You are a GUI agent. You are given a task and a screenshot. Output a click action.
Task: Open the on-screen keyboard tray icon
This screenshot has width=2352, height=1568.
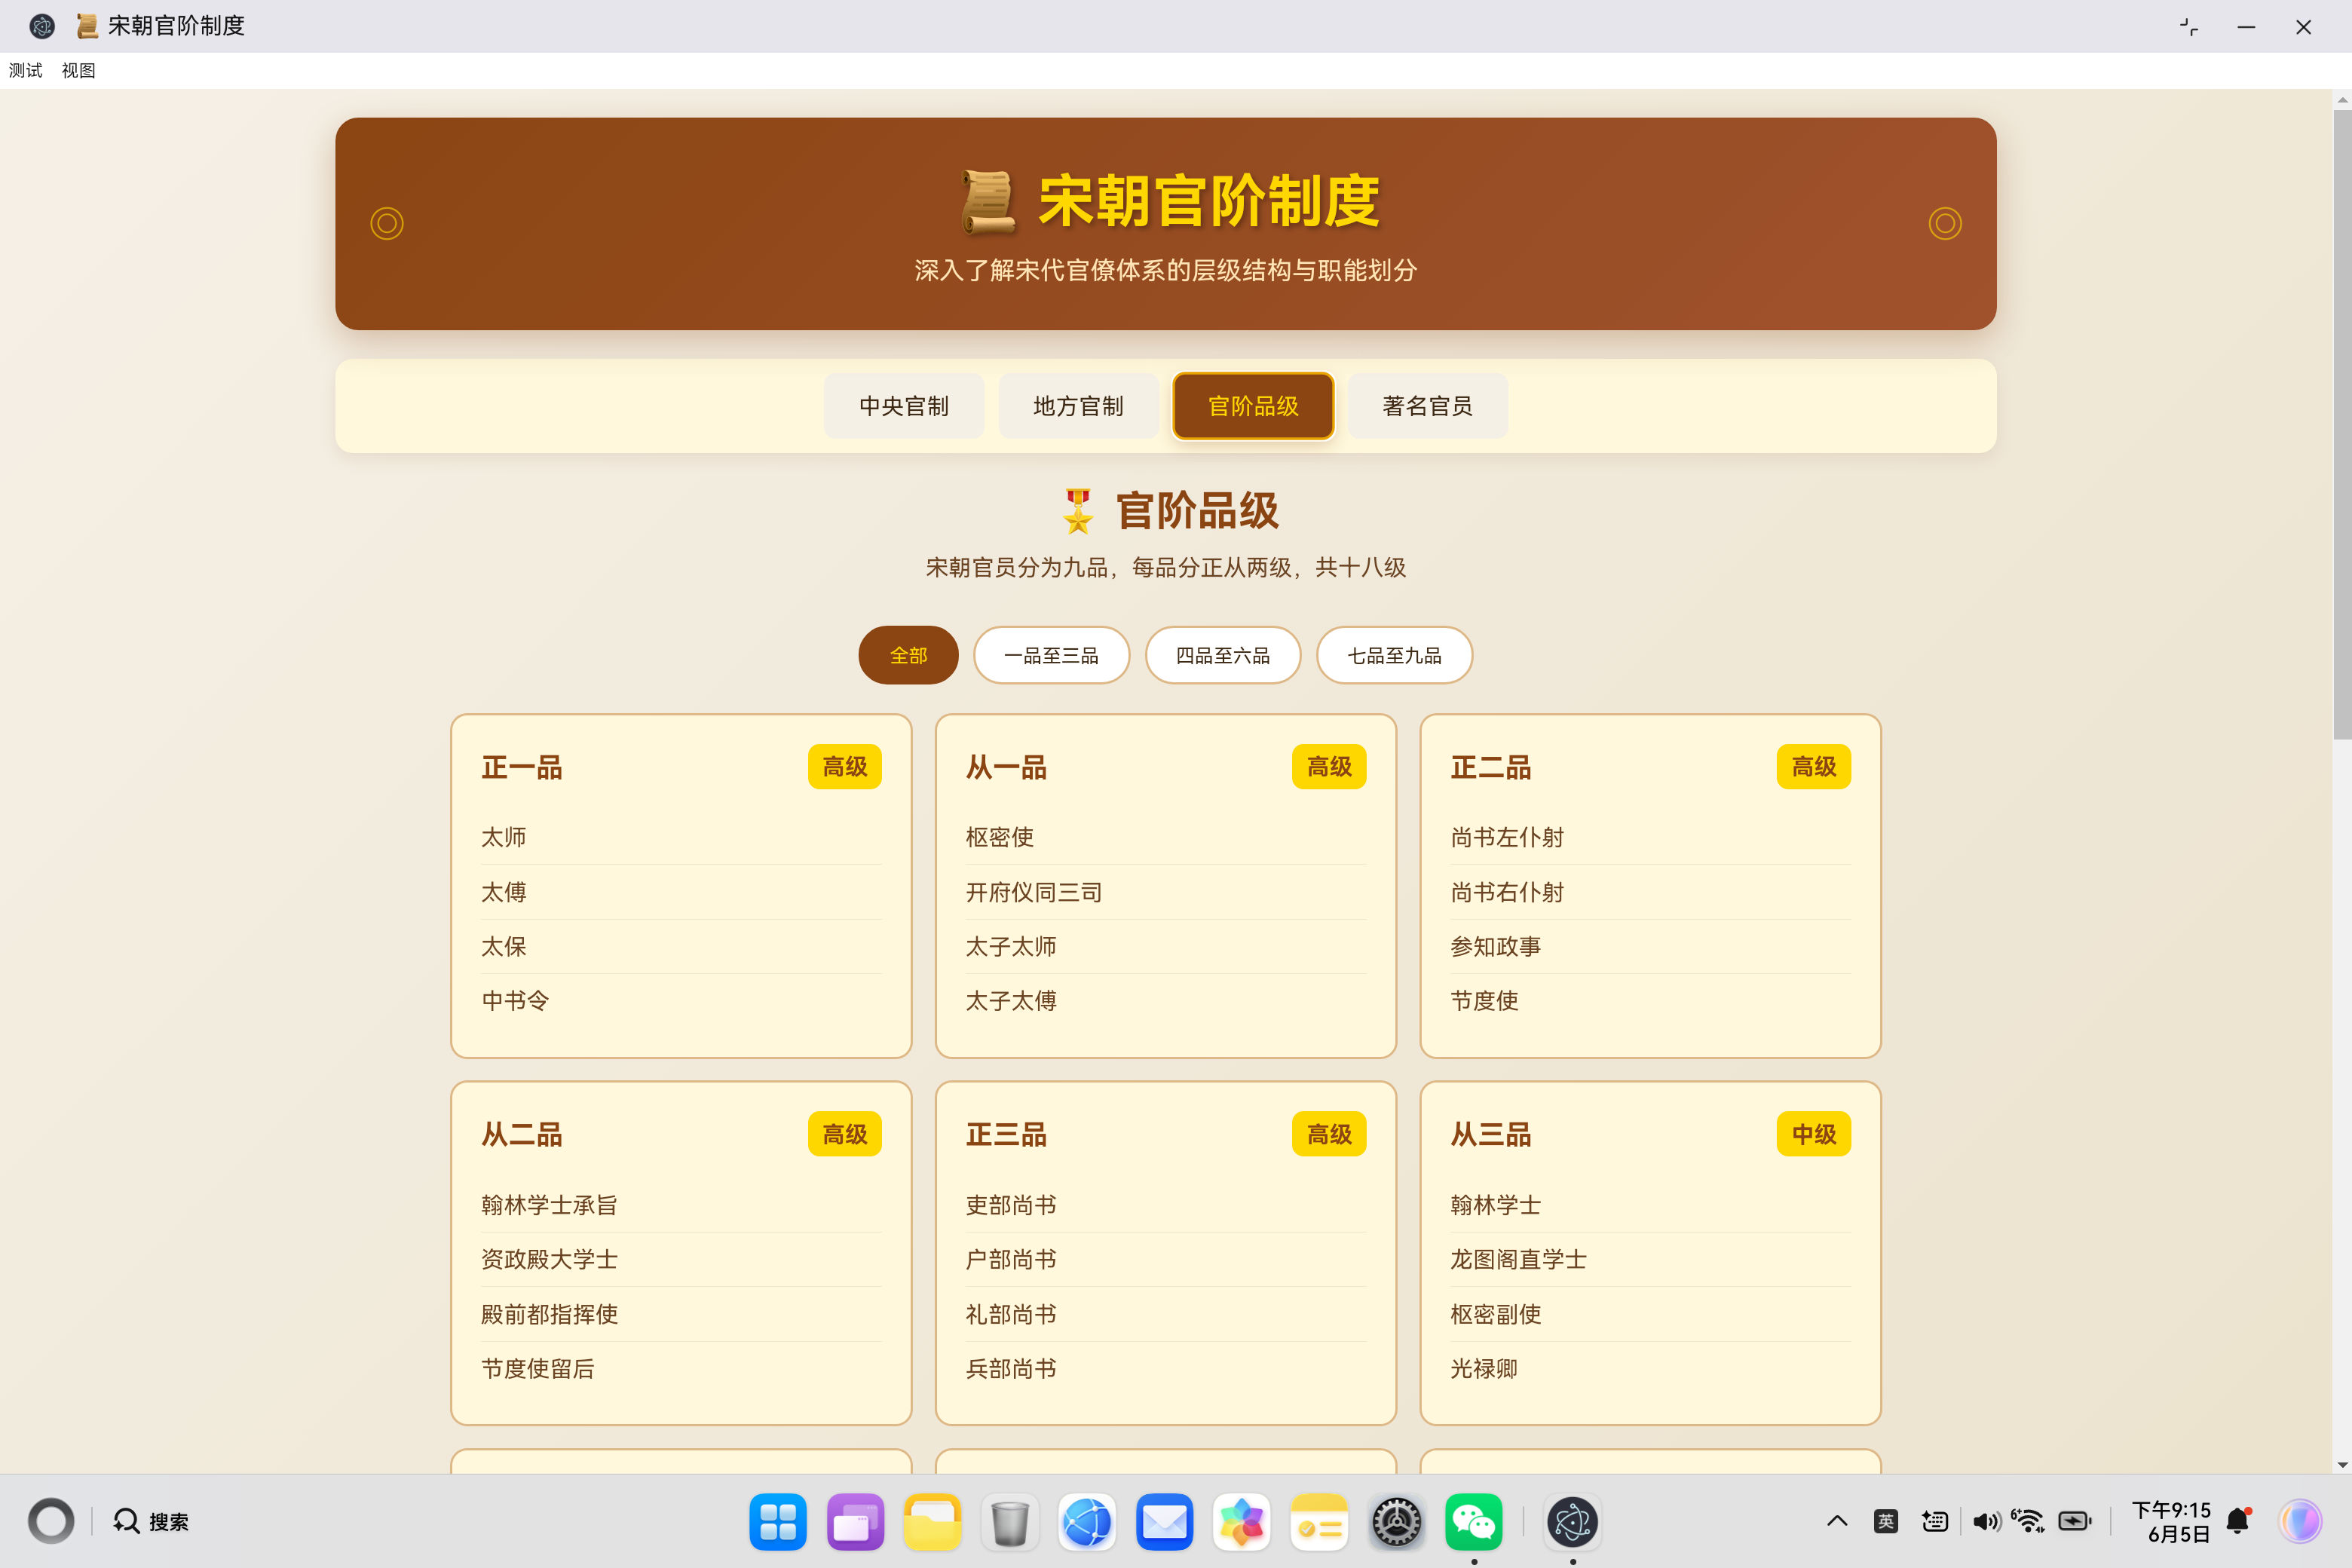(x=1935, y=1521)
